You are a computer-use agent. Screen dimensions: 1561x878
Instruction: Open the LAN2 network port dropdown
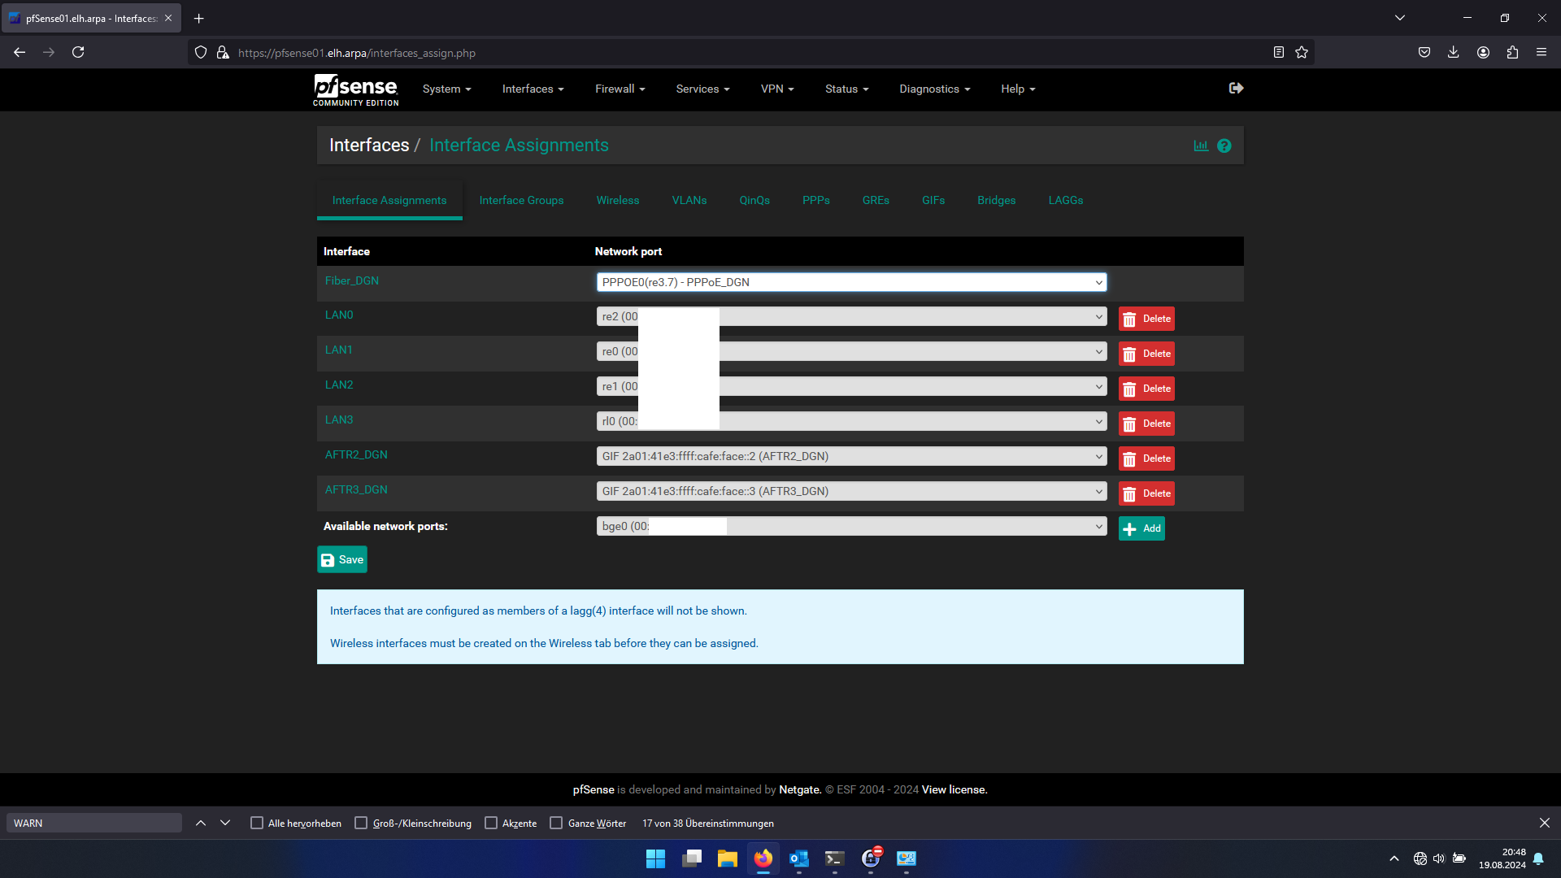click(x=851, y=386)
